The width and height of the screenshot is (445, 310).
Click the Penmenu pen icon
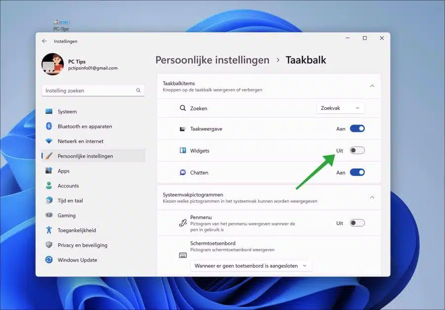click(183, 223)
